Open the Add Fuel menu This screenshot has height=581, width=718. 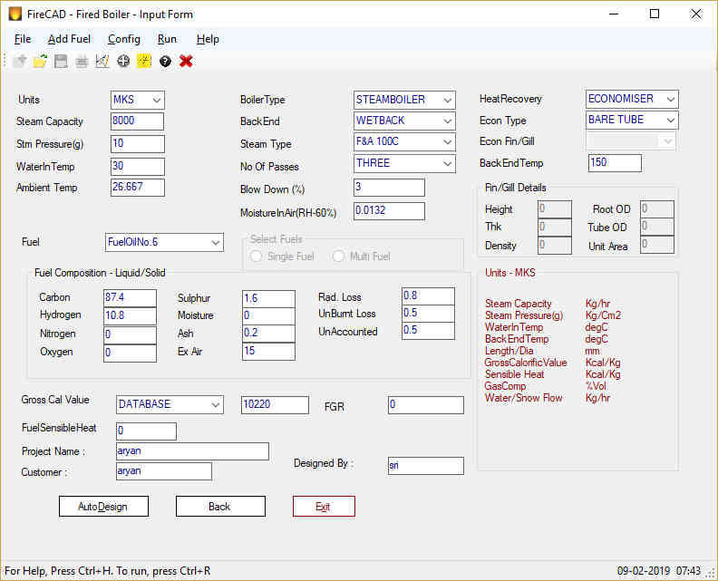(x=69, y=39)
